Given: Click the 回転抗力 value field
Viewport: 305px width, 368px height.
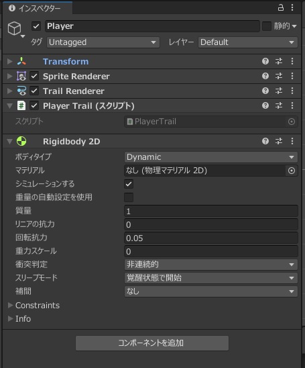Looking at the screenshot, I should point(211,238).
